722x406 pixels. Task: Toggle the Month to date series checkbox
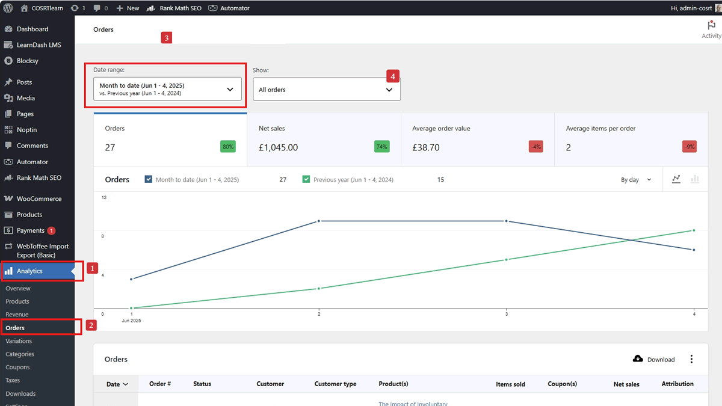[149, 179]
